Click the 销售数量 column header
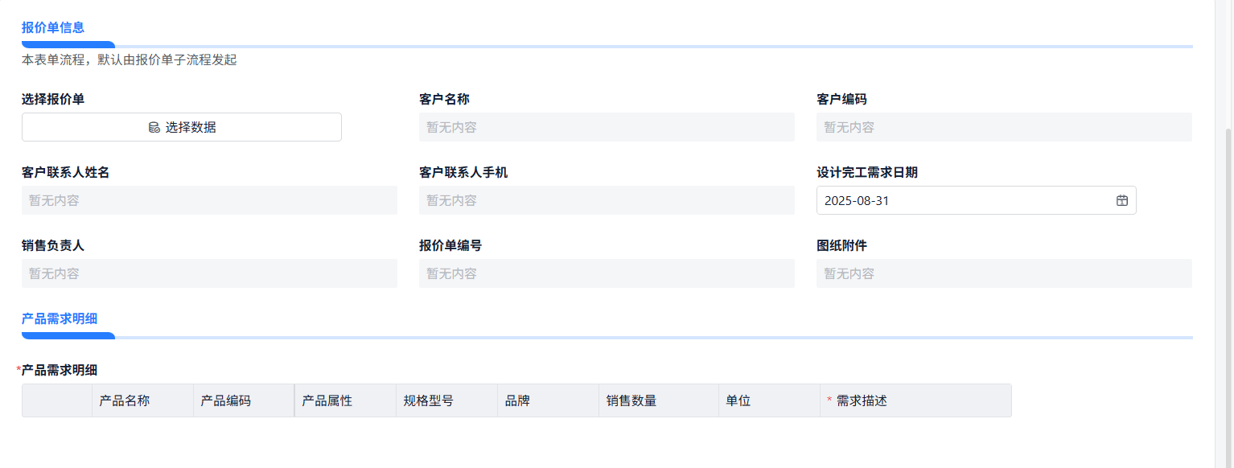 click(658, 400)
